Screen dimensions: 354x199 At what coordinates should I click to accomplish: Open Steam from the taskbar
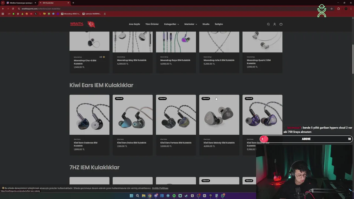186,196
